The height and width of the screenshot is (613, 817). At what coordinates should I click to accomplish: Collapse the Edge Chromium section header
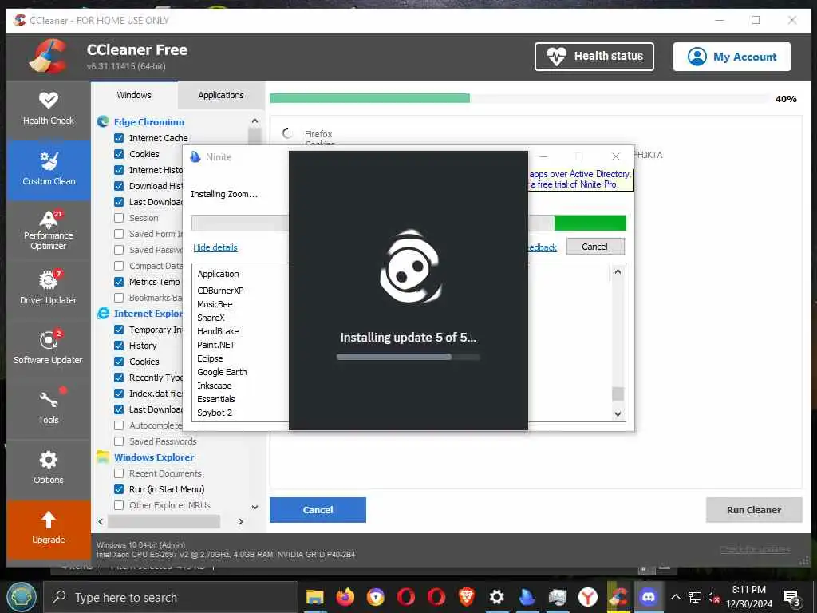point(149,122)
